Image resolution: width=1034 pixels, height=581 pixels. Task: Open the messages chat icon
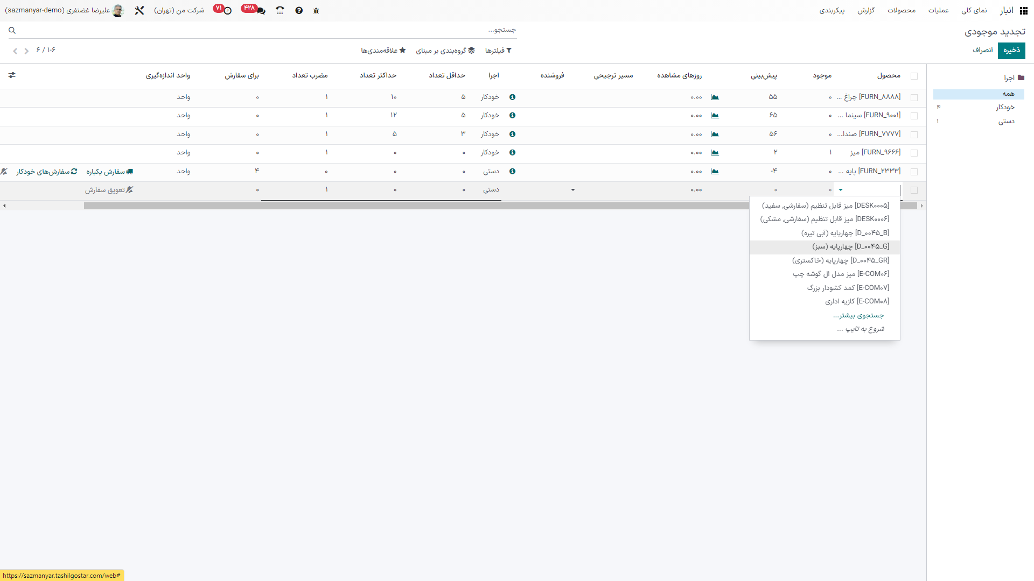pyautogui.click(x=261, y=11)
